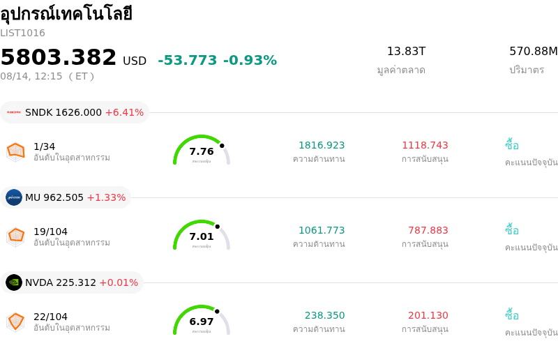Click the NVIDIA logo icon
The height and width of the screenshot is (348, 558).
pos(14,282)
